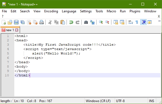
Task: Open the Language menu
Action: [x=69, y=11]
